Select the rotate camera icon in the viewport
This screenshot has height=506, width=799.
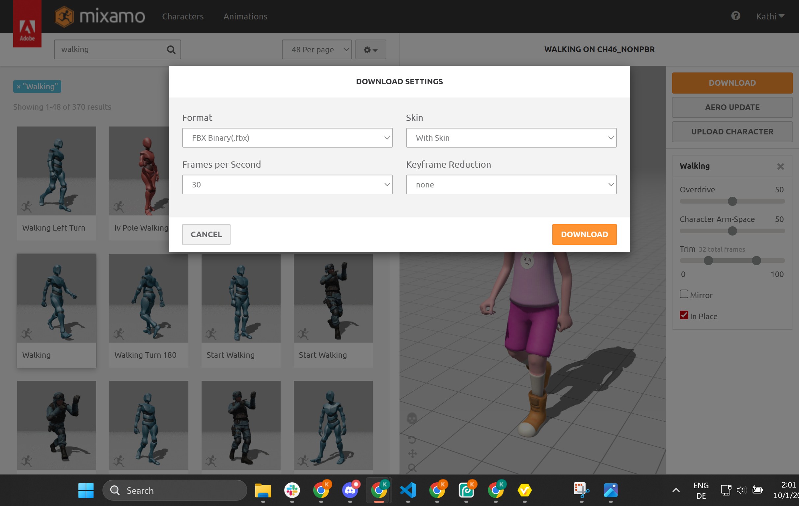tap(413, 440)
